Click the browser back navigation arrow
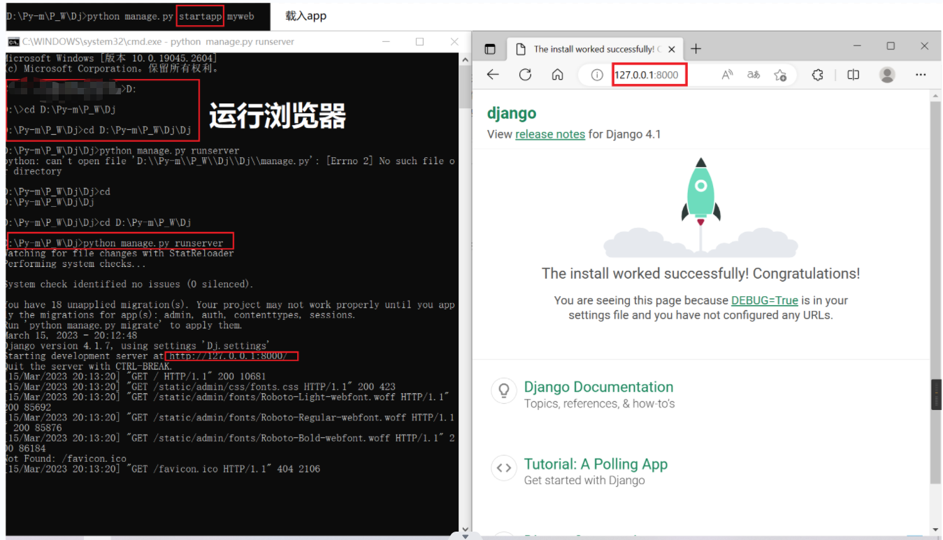The image size is (943, 540). pos(494,75)
